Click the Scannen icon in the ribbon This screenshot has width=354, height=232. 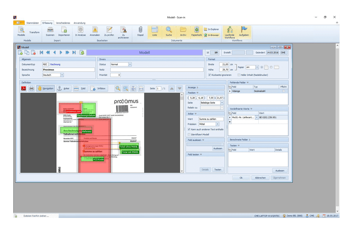pos(50,30)
